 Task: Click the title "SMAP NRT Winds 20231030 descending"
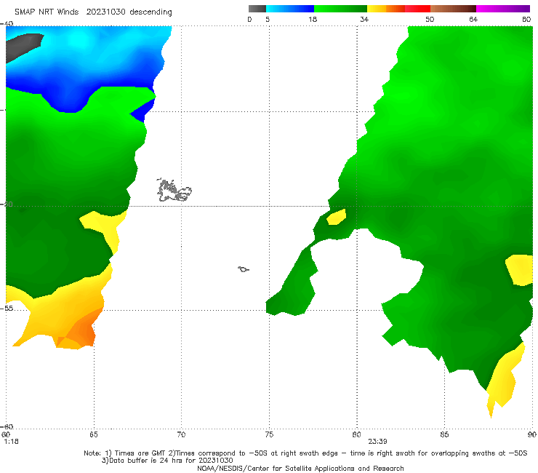[x=93, y=12]
